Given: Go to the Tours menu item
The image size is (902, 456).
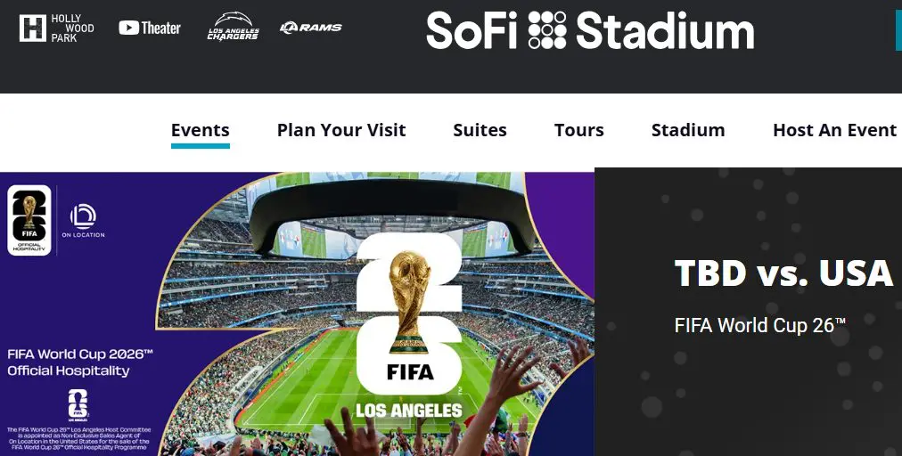Looking at the screenshot, I should (578, 130).
